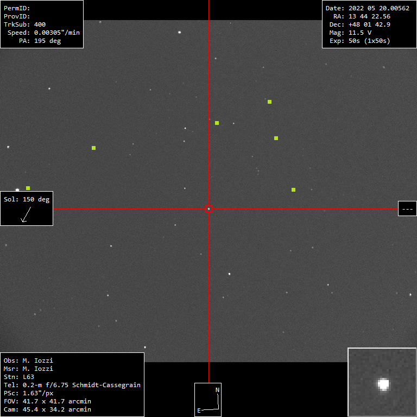Select the lowest green marker right of center

[293, 189]
